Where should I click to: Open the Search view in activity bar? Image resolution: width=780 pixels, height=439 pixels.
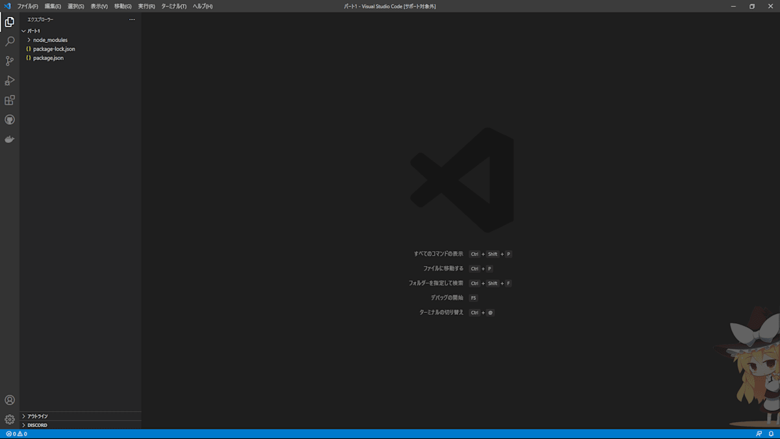pyautogui.click(x=10, y=42)
